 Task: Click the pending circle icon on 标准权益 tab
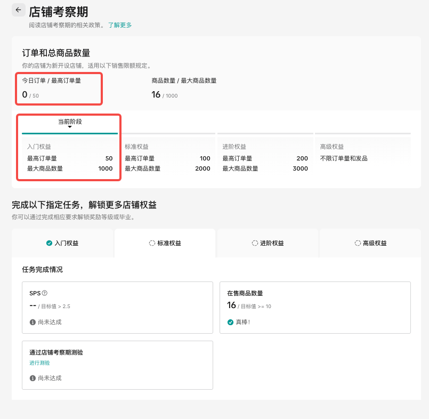[152, 243]
